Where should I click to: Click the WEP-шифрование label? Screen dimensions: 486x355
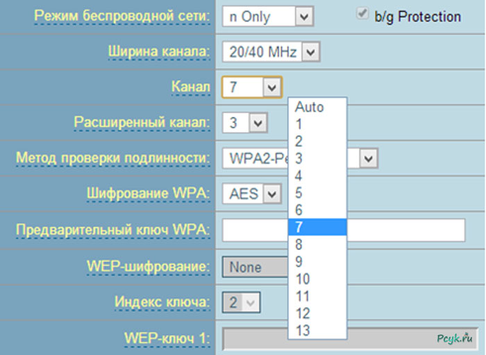coord(149,267)
